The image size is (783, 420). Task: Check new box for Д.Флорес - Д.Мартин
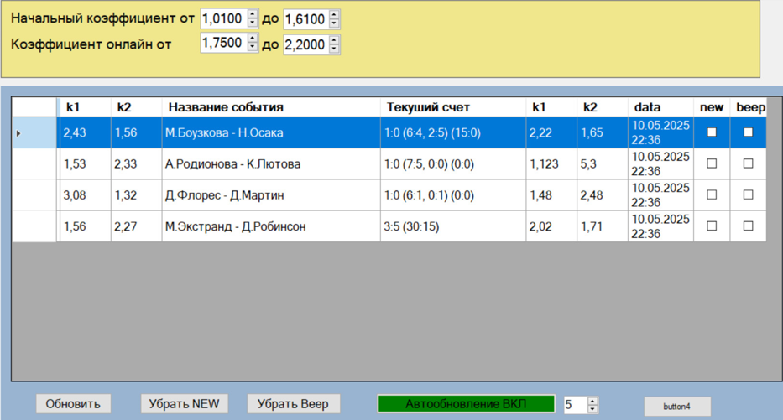[x=712, y=195]
